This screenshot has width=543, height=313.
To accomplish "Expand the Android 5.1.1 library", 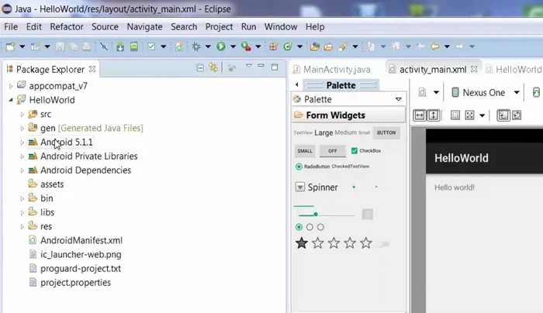I will pos(22,142).
